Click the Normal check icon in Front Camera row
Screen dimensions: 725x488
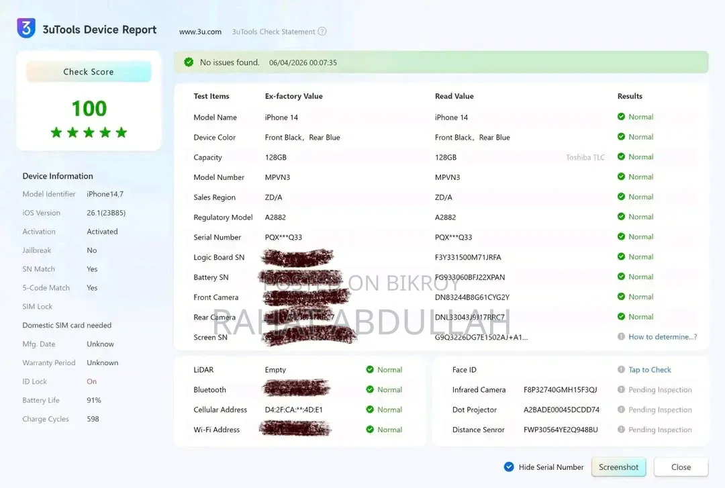(x=621, y=297)
